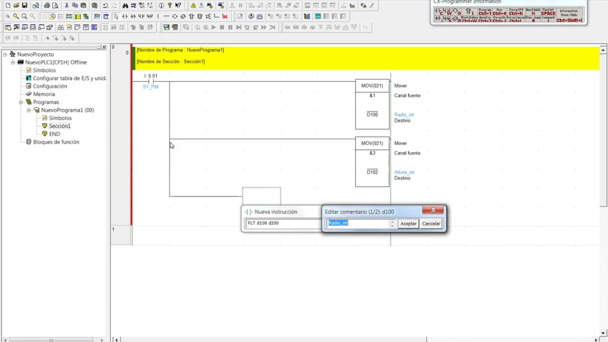This screenshot has height=342, width=608.
Task: Open a project with the folder icon
Action: tap(16, 6)
